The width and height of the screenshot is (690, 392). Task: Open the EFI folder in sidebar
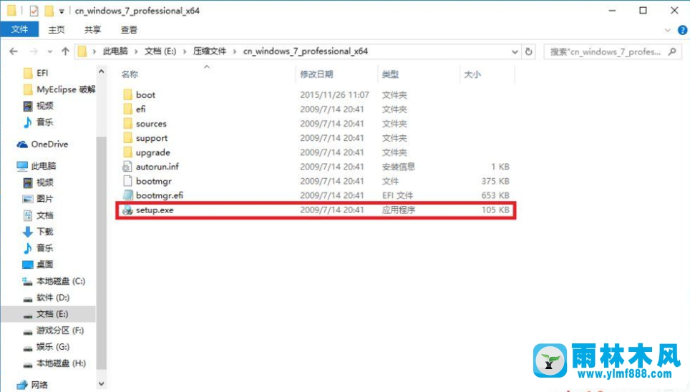(35, 73)
